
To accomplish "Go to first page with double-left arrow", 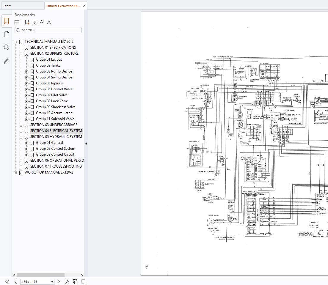I will tap(7, 282).
